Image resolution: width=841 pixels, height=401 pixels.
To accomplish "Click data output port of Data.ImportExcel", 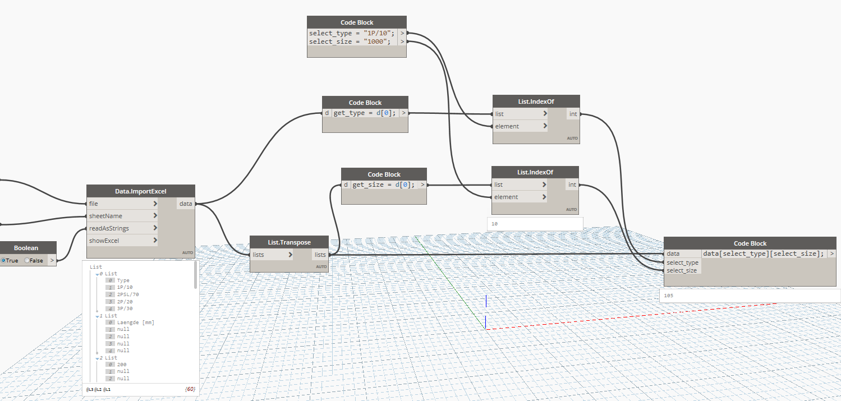I will pos(186,204).
